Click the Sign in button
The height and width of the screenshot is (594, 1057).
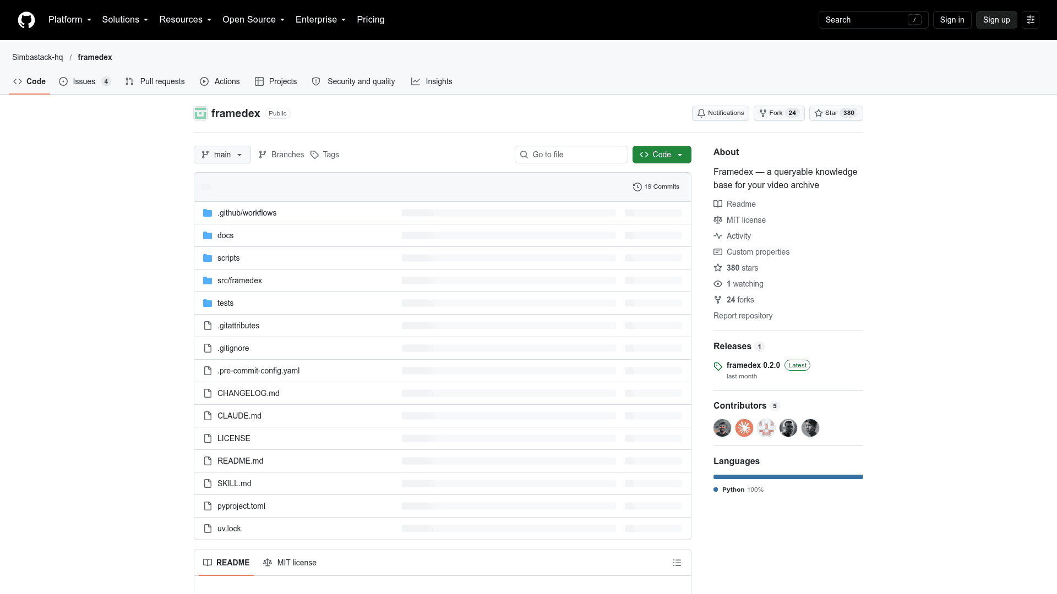click(952, 20)
